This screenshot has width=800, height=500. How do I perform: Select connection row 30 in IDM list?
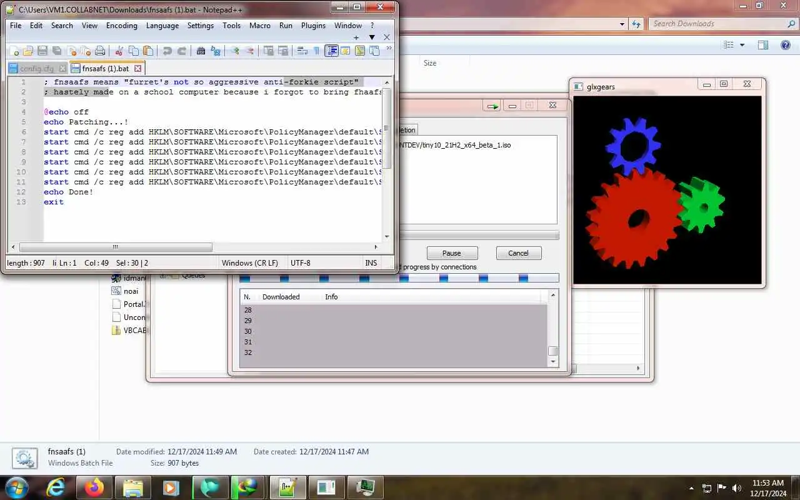click(x=394, y=331)
